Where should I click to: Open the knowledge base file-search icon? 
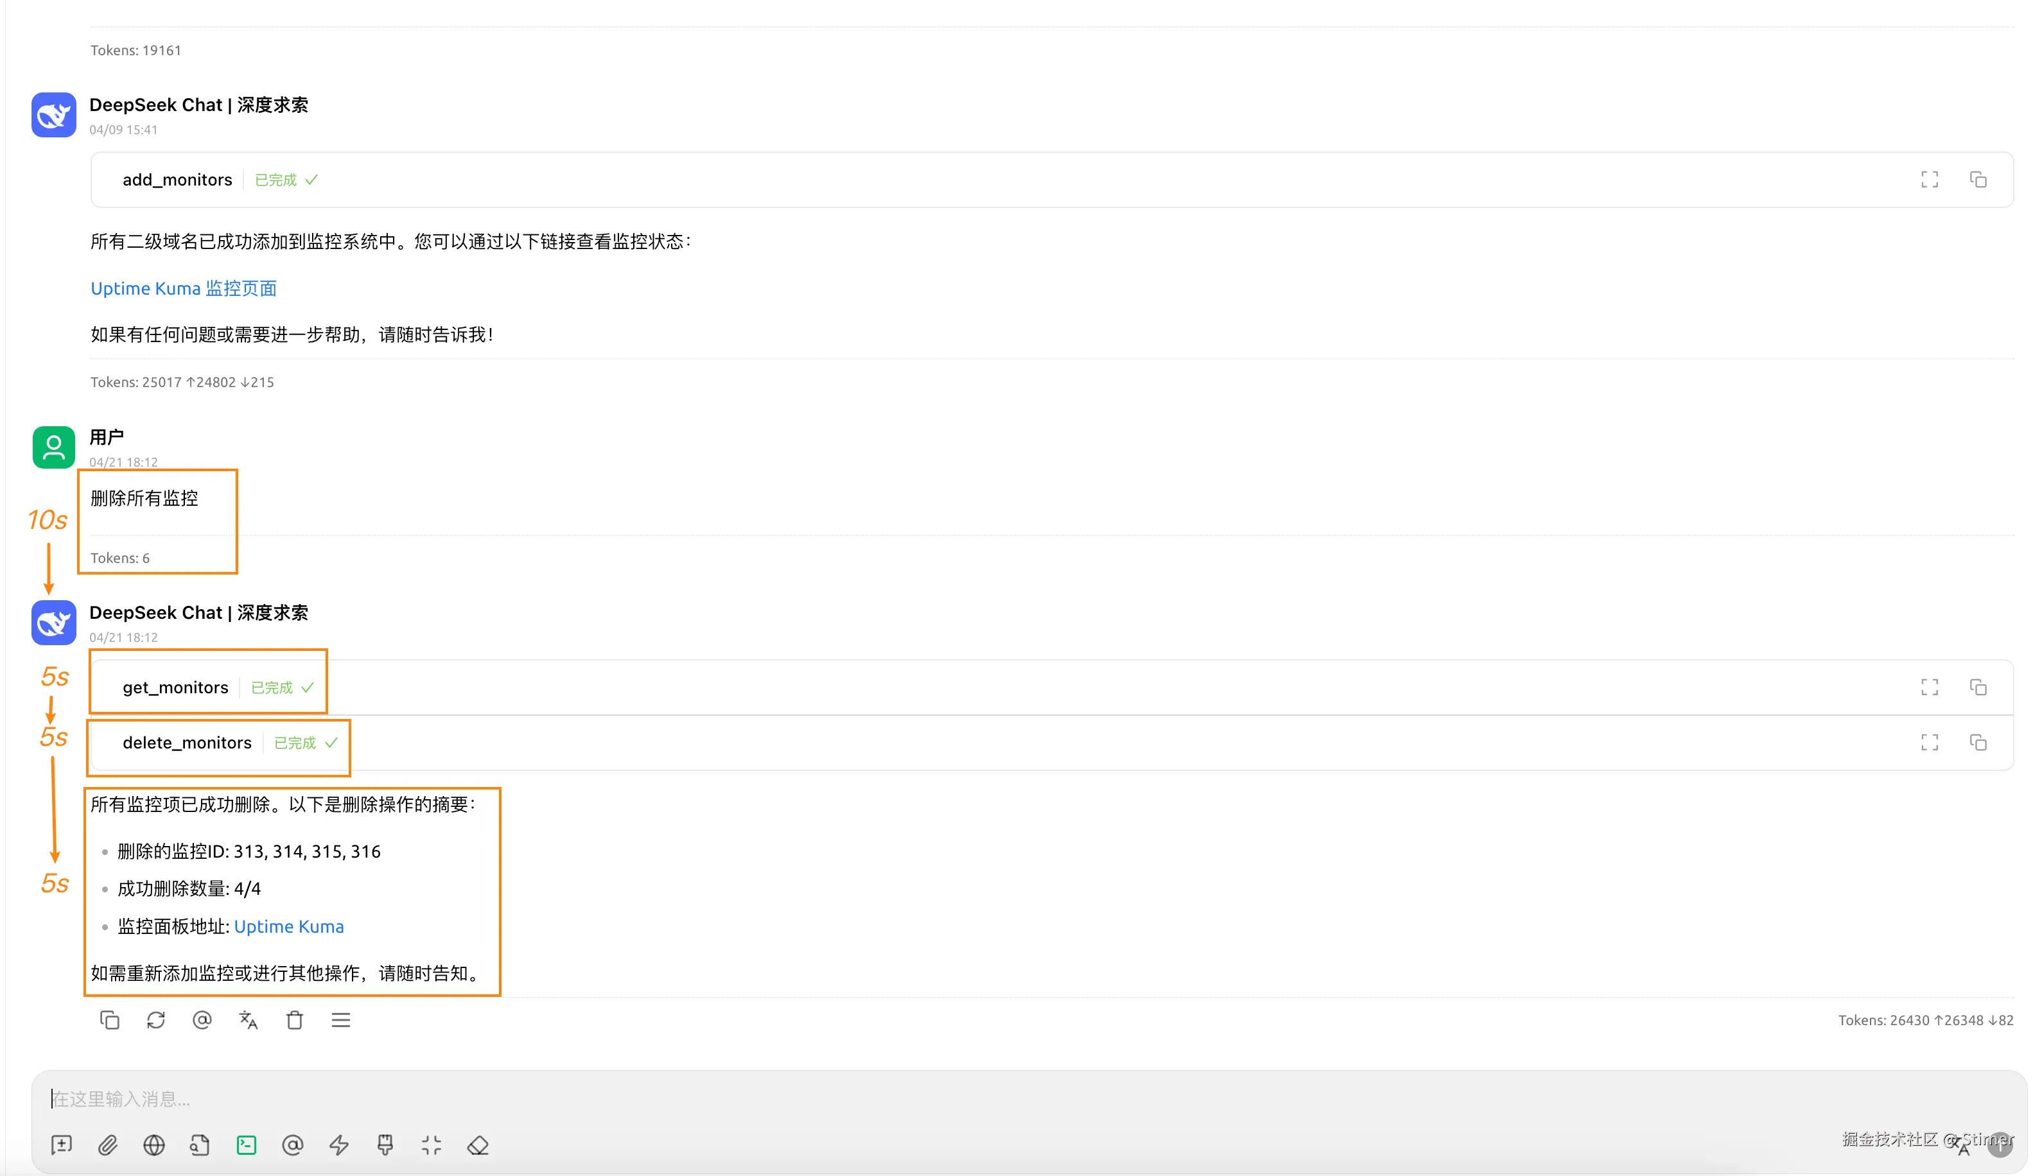tap(200, 1145)
